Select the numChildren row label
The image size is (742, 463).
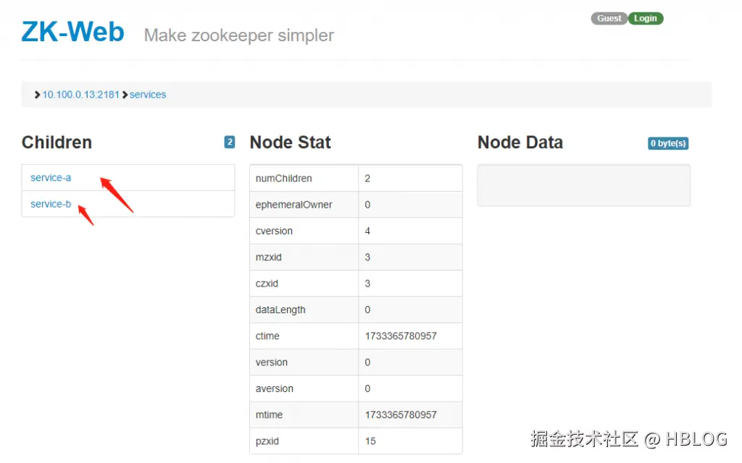[284, 179]
